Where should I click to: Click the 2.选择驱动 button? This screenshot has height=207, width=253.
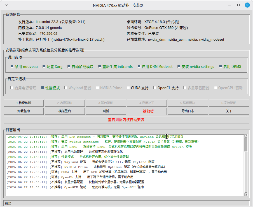65,103
